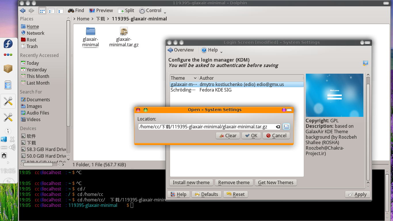Expand toolbar overflow arrow next to Help

tap(221, 52)
